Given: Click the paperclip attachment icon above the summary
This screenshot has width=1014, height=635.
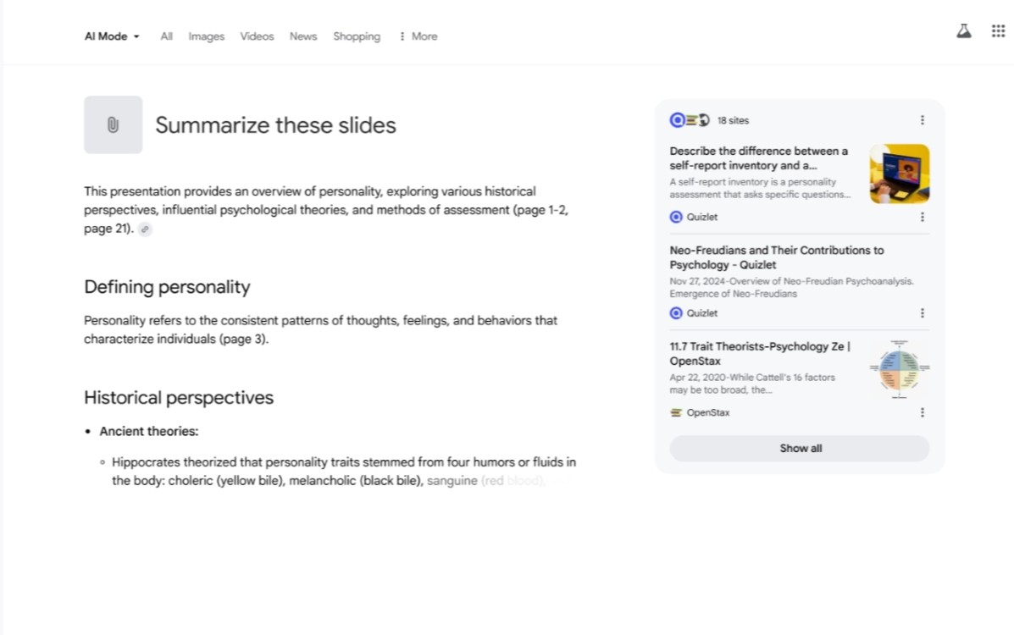Looking at the screenshot, I should pos(113,124).
